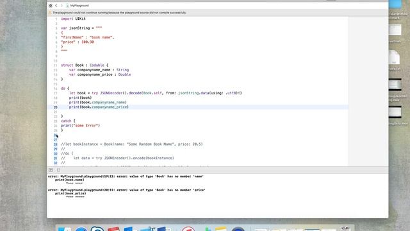Click the 'do {' line
The height and width of the screenshot is (231, 410).
pyautogui.click(x=65, y=89)
